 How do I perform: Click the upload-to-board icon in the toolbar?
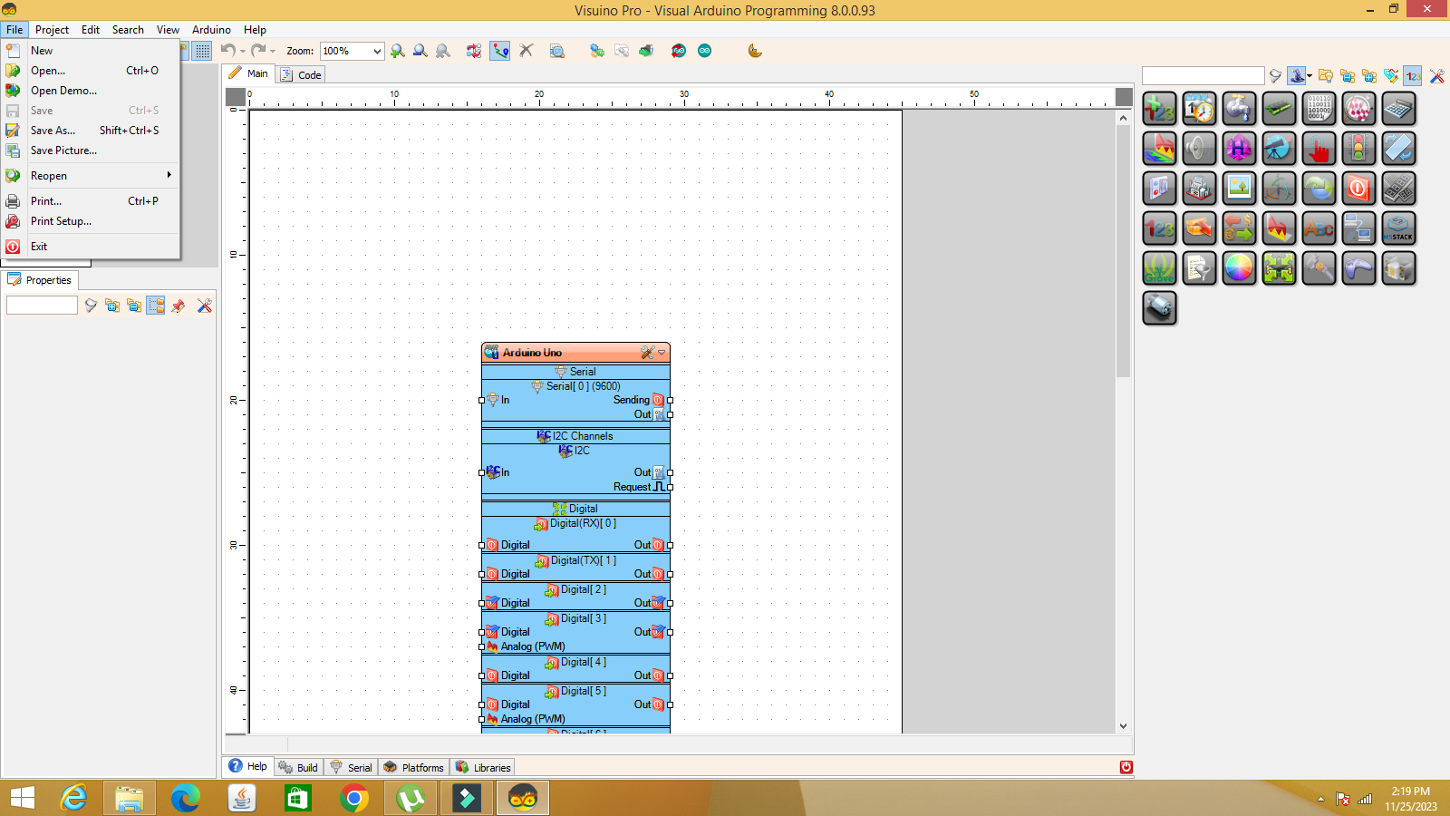(x=646, y=51)
